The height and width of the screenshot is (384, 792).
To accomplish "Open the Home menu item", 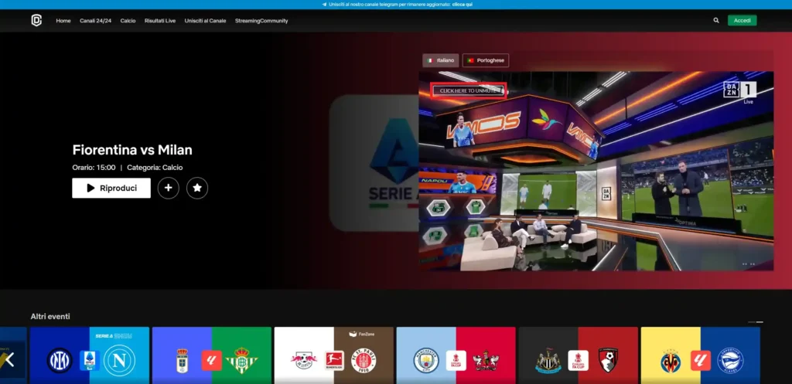I will [x=63, y=21].
